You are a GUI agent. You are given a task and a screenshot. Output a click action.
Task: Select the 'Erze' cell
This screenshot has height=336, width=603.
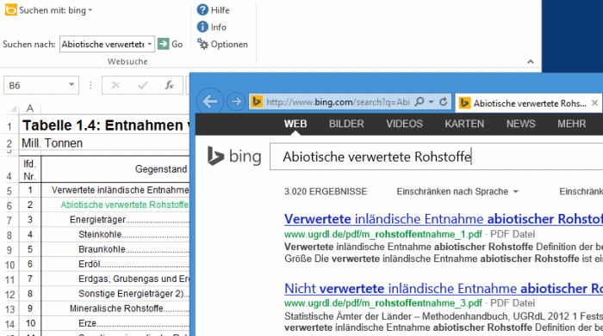pos(115,323)
